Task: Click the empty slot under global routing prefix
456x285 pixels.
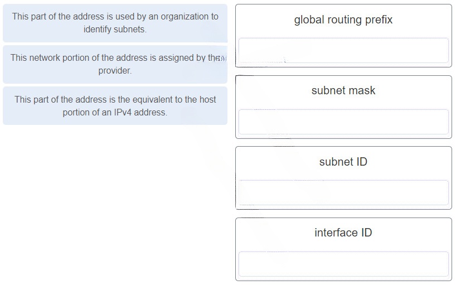Action: tap(343, 50)
